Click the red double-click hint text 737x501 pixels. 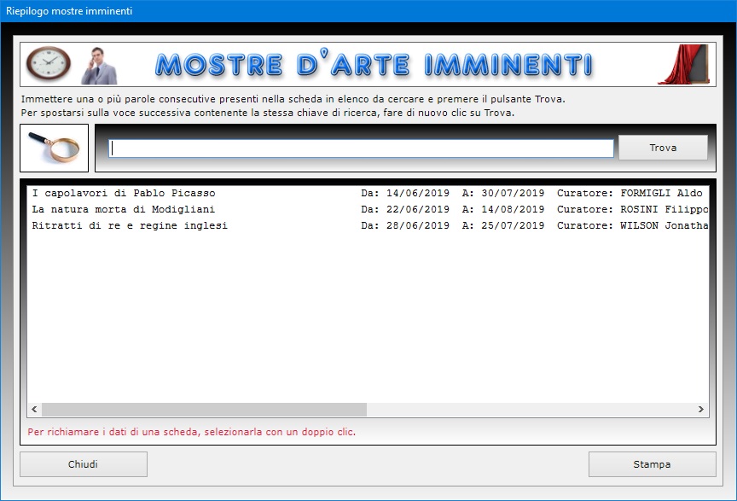pyautogui.click(x=191, y=432)
